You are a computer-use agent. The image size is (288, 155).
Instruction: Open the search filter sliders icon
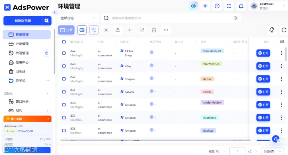(x=236, y=18)
